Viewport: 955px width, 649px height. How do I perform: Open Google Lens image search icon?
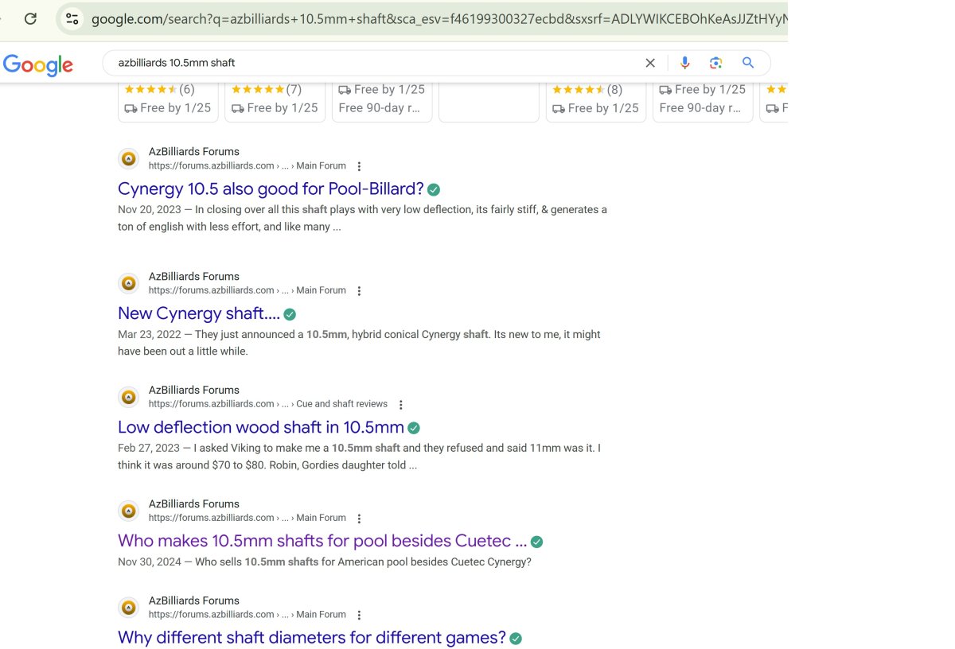tap(716, 63)
